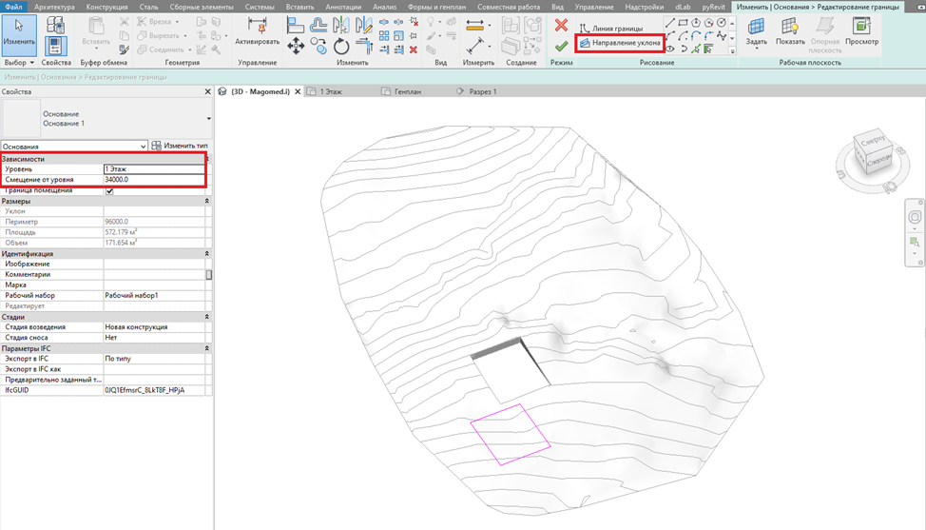926x530 pixels.
Task: Pick the Circle draw tool
Action: point(722,23)
